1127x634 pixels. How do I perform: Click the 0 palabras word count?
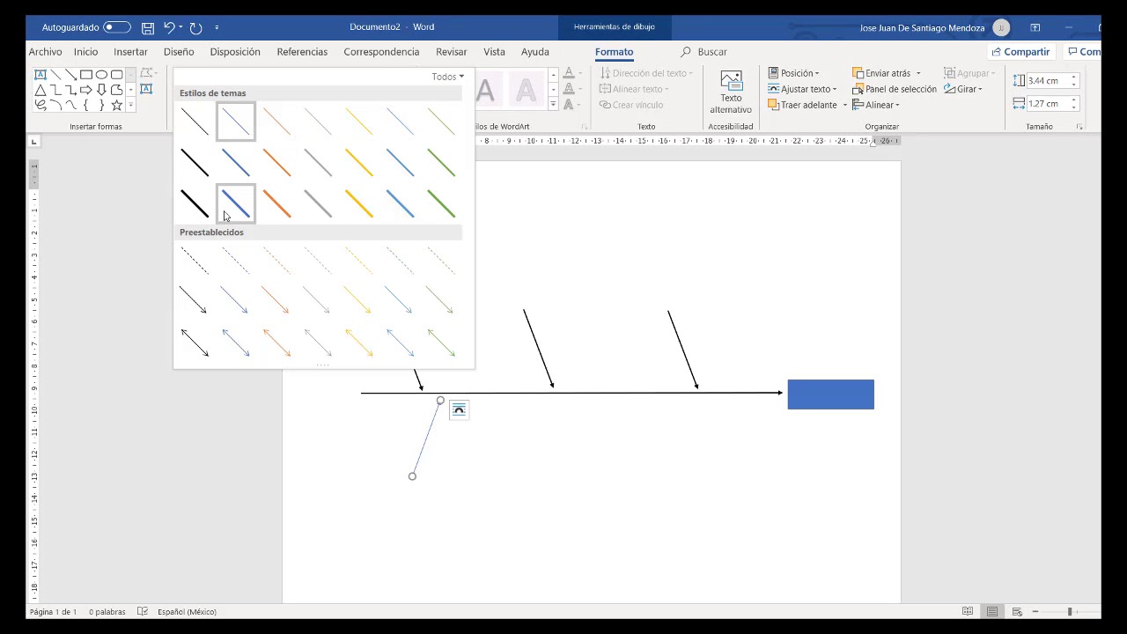[x=107, y=611]
